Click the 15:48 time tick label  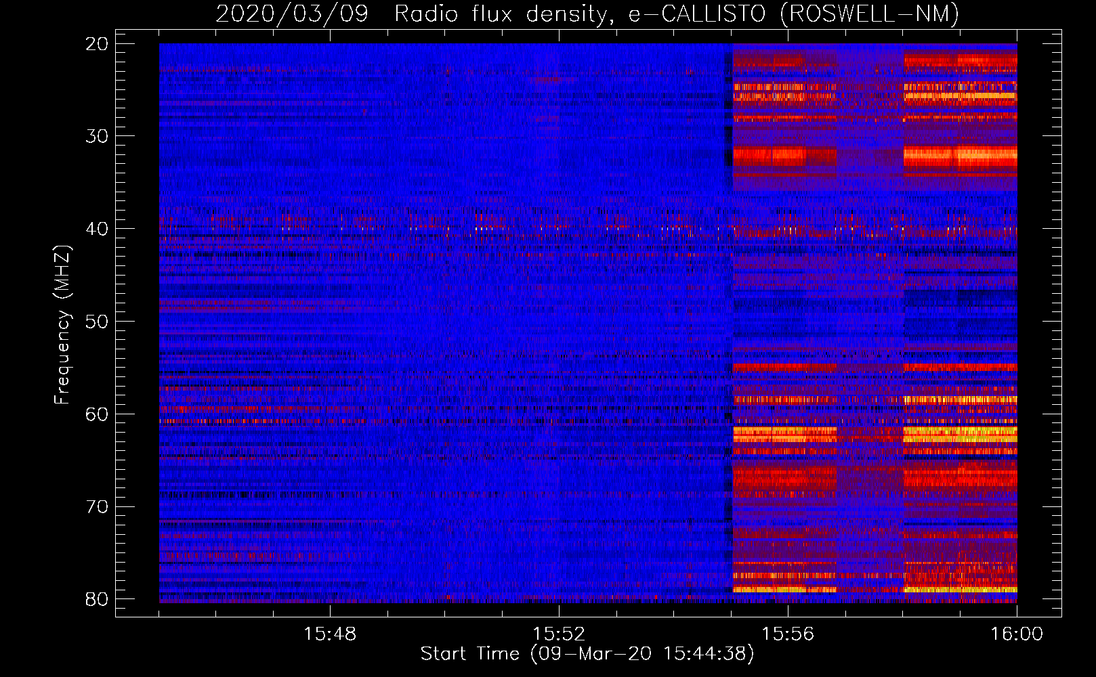pos(330,634)
